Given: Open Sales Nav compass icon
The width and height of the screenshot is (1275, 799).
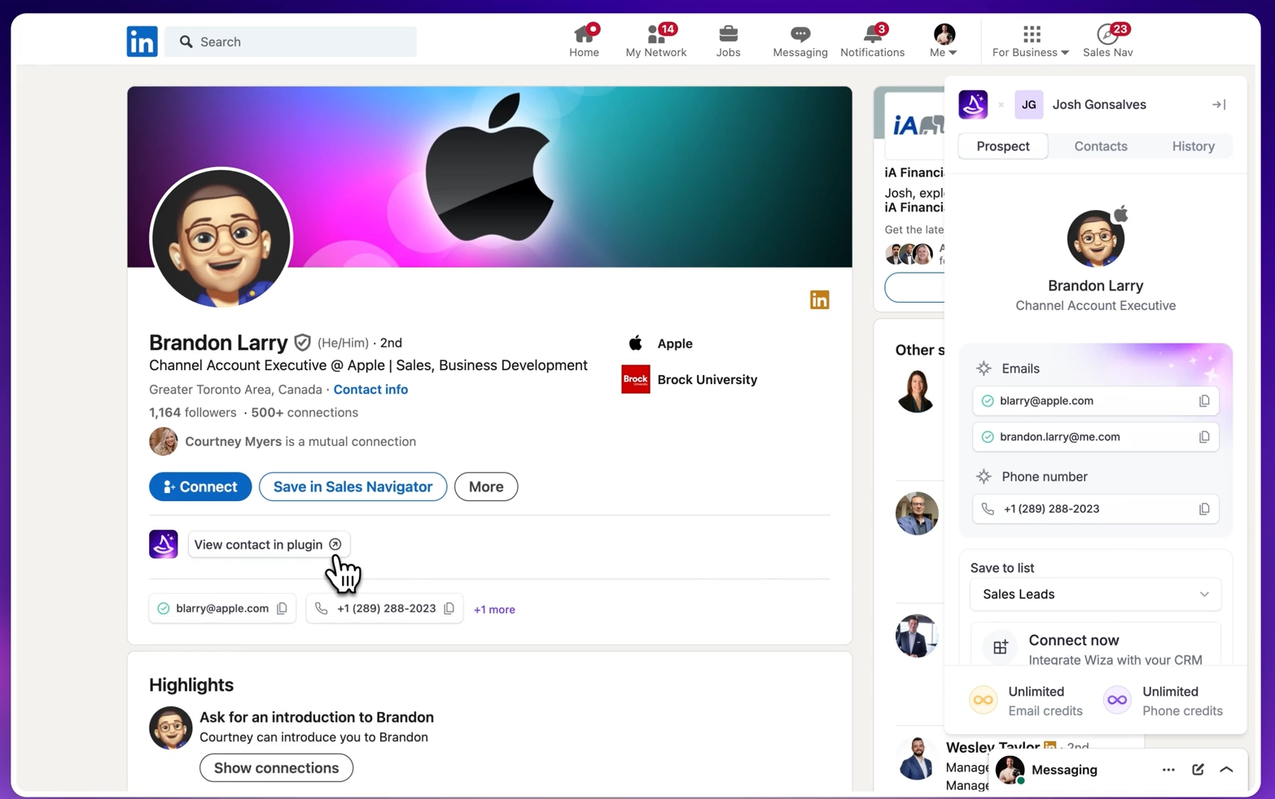Looking at the screenshot, I should click(1107, 33).
